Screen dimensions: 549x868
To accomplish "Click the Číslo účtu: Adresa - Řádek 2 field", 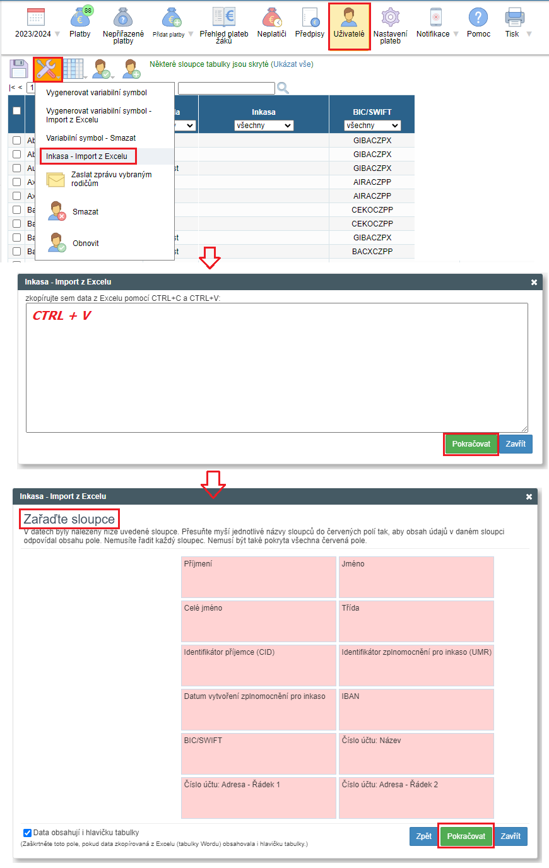I will 416,798.
